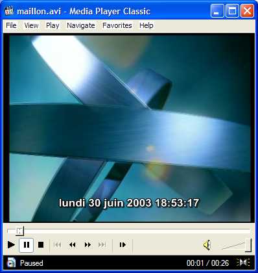The width and height of the screenshot is (258, 273).
Task: Click the rewind (decrease speed) icon
Action: pyautogui.click(x=73, y=245)
